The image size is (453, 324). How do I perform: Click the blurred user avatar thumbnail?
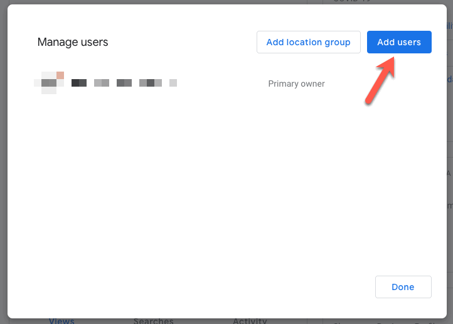[x=49, y=83]
